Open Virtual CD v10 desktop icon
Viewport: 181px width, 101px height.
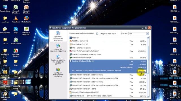tap(16, 41)
